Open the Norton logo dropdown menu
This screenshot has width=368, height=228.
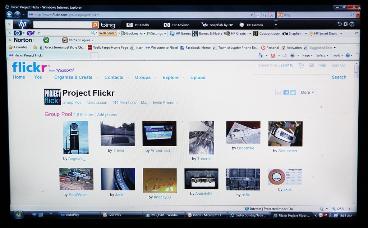click(x=24, y=40)
